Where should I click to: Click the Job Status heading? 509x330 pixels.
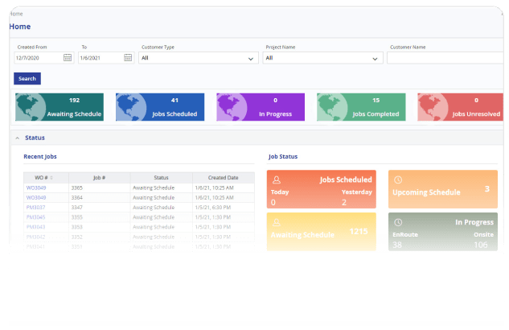(x=283, y=157)
